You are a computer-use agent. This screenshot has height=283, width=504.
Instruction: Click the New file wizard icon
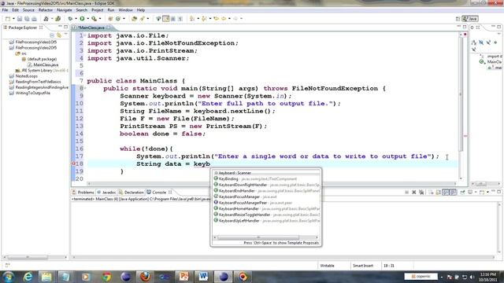(8, 19)
